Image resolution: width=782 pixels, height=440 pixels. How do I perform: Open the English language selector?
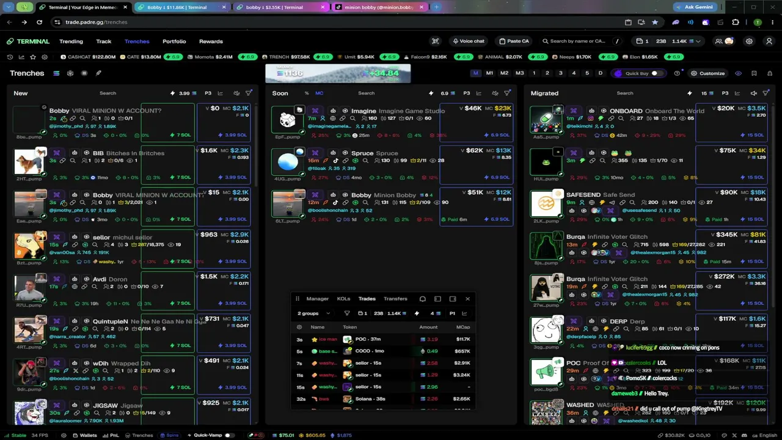(x=764, y=436)
